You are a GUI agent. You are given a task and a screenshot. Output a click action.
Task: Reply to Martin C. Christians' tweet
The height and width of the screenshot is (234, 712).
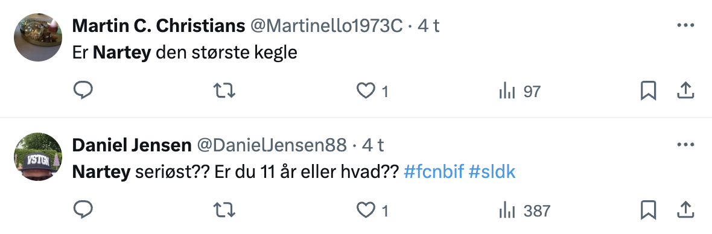83,91
